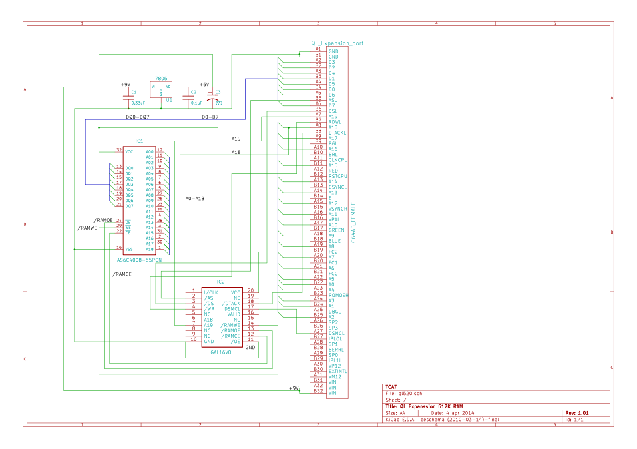The height and width of the screenshot is (449, 637).
Task: Click the CSYNCL signal on the connector
Action: (x=337, y=187)
